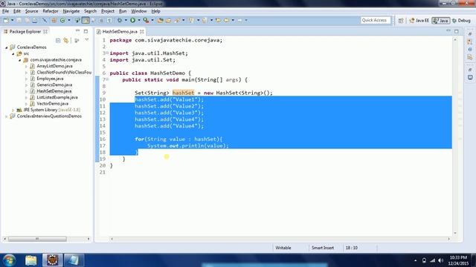Click the editor horizontal scrollbar right arrow
The image size is (476, 267).
[x=448, y=239]
